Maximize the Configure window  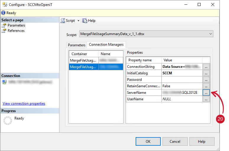199,4
